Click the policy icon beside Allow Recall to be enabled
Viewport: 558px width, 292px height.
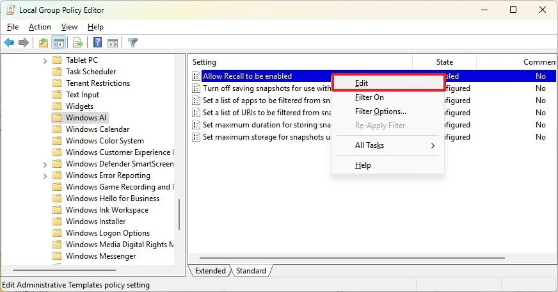click(196, 76)
